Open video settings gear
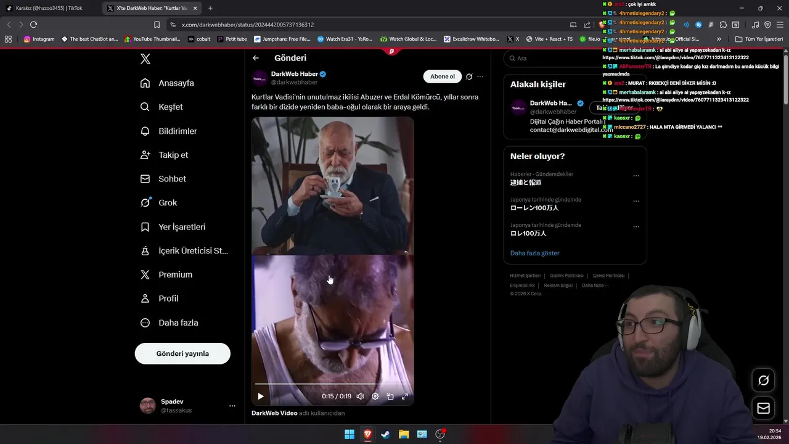This screenshot has height=444, width=789. [x=375, y=397]
